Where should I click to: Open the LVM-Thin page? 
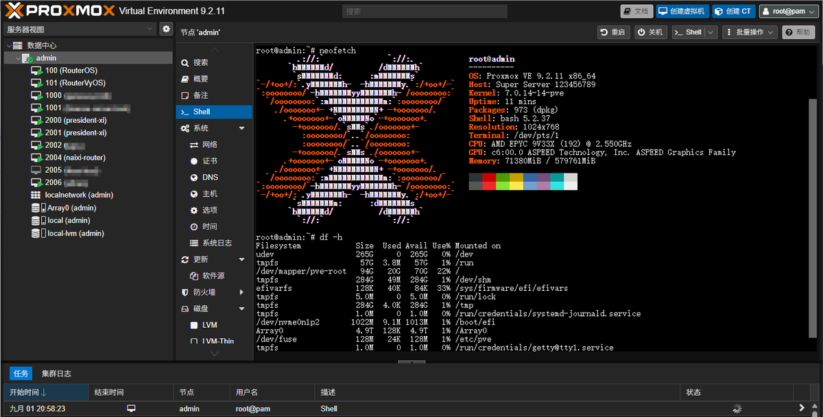tap(213, 341)
